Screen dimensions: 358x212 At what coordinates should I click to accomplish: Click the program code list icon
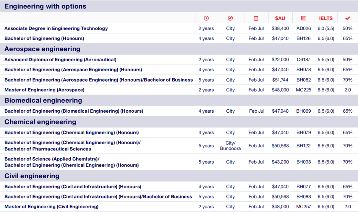coord(303,18)
